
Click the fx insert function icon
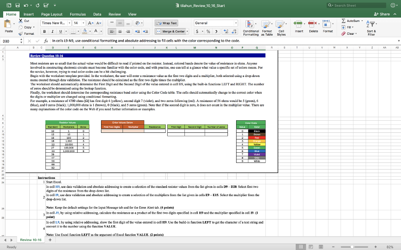click(46, 41)
